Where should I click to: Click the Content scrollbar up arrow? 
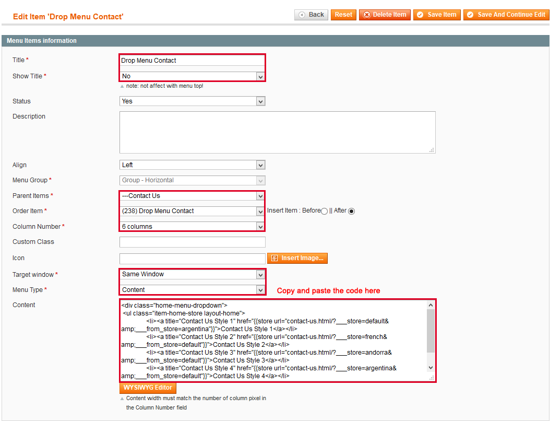(431, 305)
